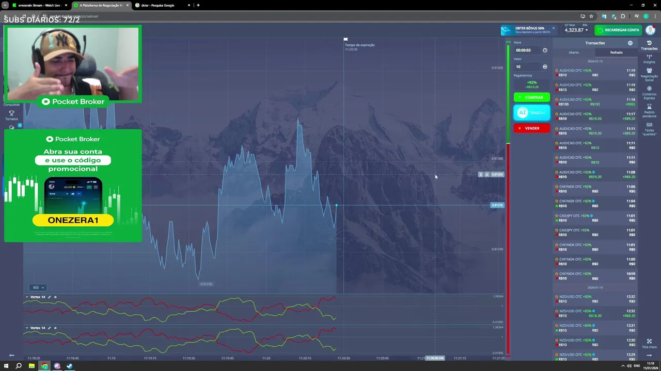Open the M3 timeframe selector
The image size is (661, 371).
(38, 288)
